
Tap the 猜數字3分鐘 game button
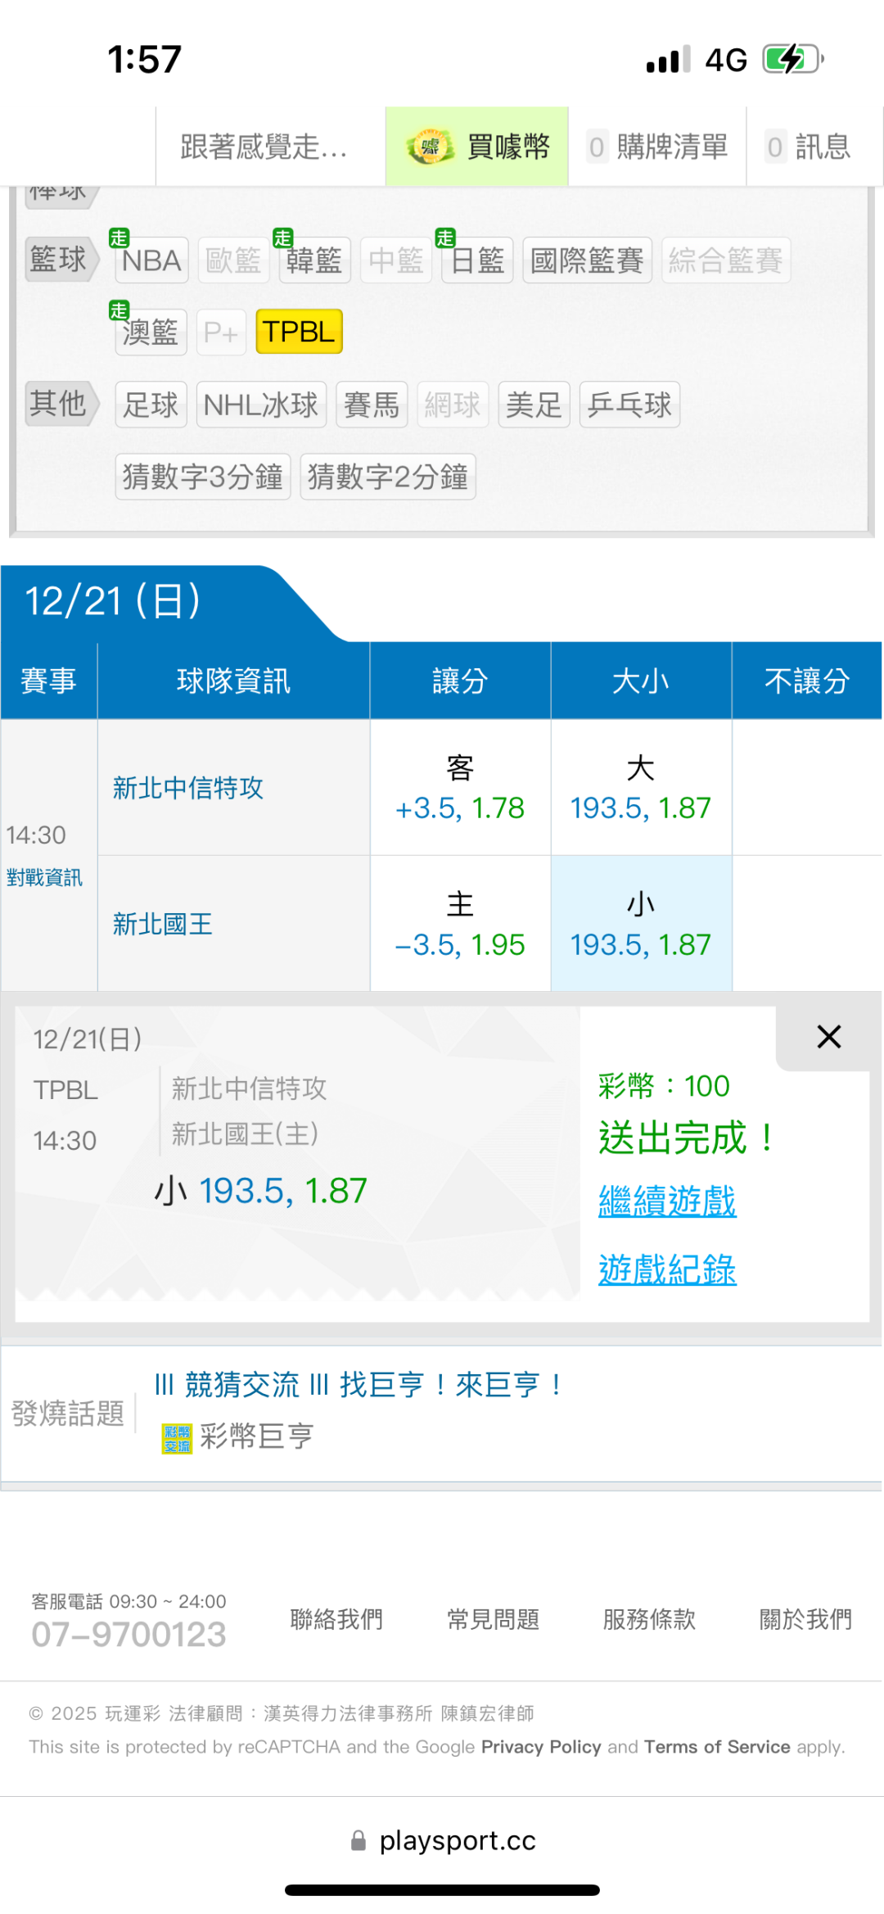pos(203,477)
